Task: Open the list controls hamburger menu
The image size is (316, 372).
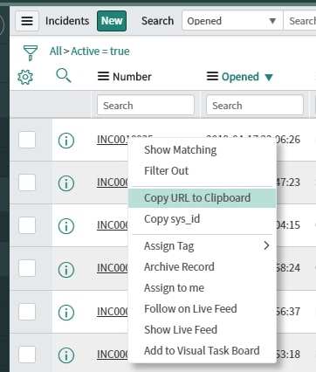Action: pos(27,21)
